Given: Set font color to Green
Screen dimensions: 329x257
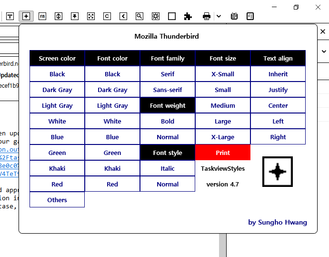Looking at the screenshot, I should click(x=112, y=153).
